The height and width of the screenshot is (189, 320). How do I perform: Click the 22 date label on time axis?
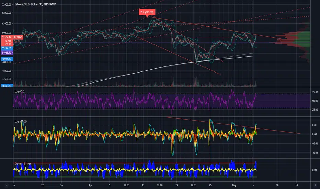point(42,185)
